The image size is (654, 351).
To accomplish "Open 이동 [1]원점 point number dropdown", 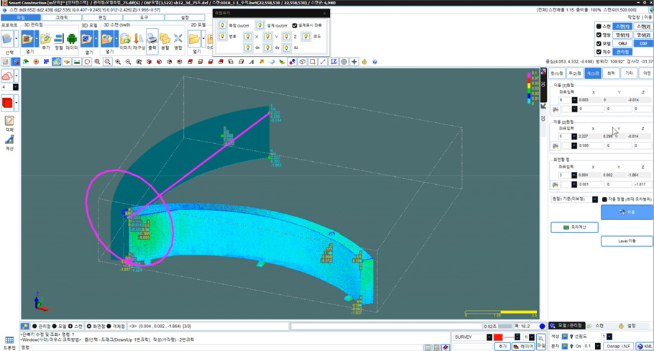I will coord(574,100).
